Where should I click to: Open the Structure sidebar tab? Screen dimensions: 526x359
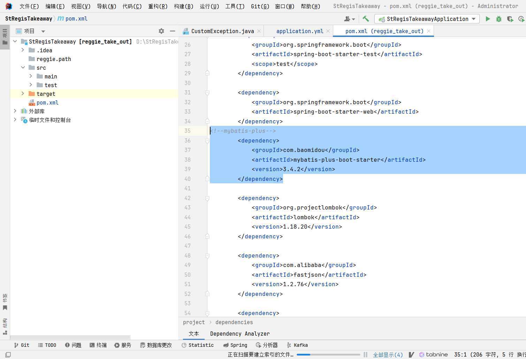5,327
